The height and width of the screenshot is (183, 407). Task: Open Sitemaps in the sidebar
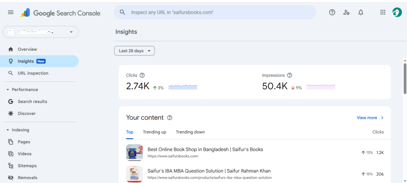click(x=27, y=165)
